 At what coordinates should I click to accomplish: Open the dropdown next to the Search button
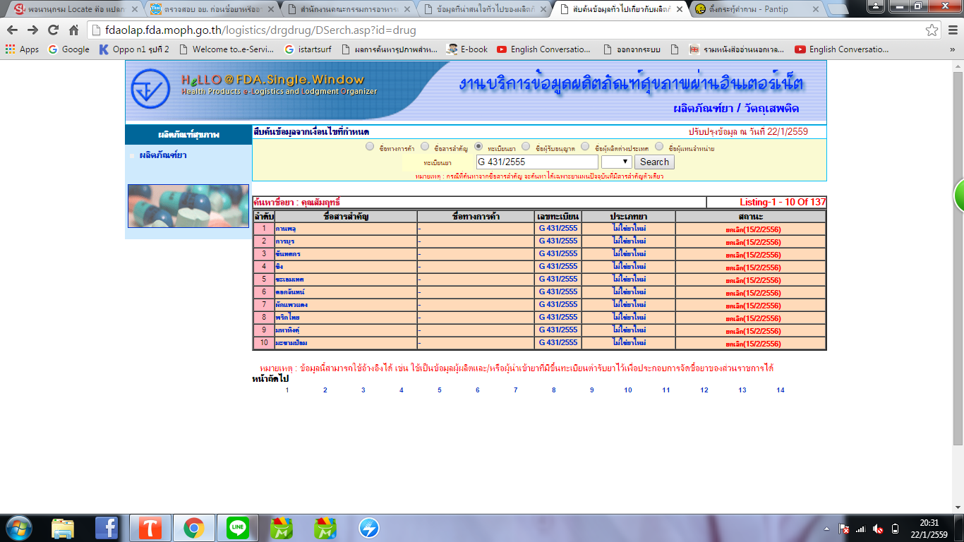click(616, 162)
